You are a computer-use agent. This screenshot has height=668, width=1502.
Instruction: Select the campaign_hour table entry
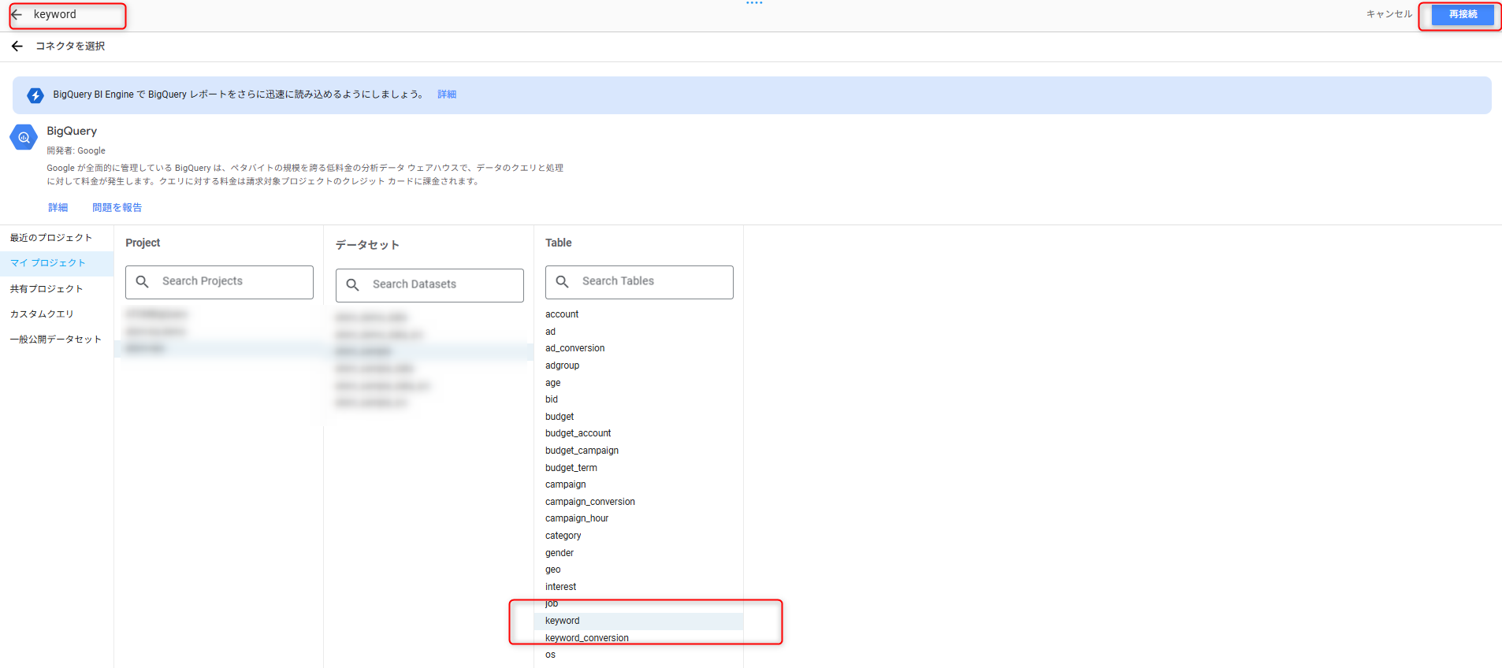577,518
